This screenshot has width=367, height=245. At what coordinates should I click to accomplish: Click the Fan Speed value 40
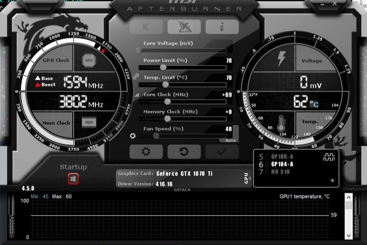[x=229, y=129]
